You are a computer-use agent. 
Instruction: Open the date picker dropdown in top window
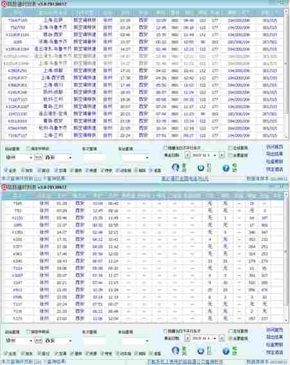[215, 156]
